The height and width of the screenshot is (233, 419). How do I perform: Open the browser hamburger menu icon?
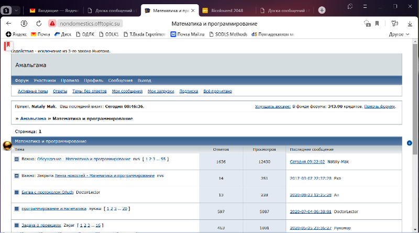coord(365,6)
